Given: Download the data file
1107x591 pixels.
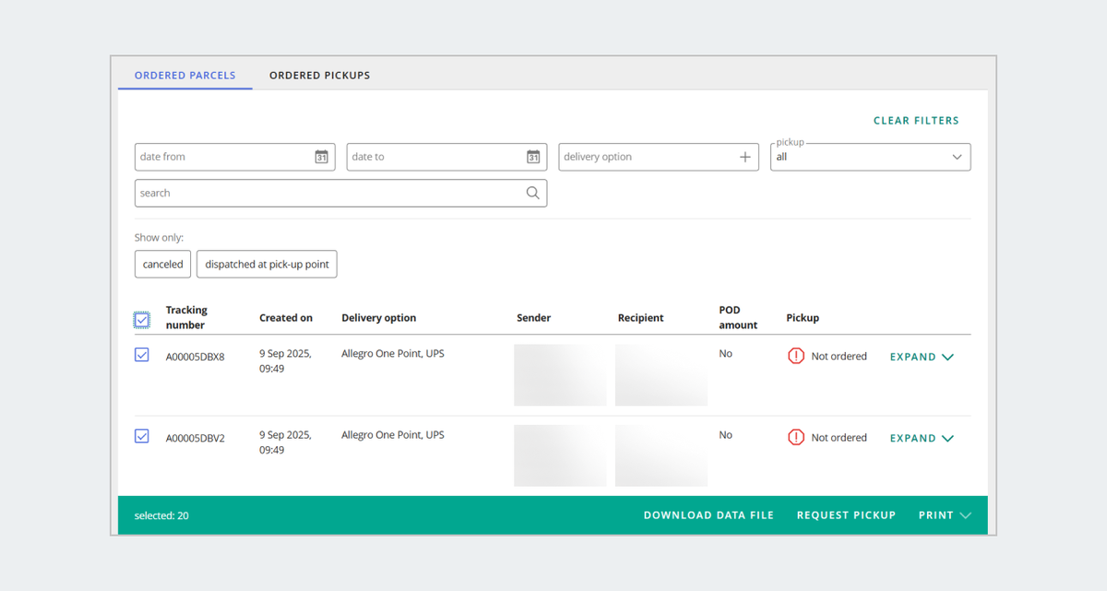Looking at the screenshot, I should tap(708, 515).
